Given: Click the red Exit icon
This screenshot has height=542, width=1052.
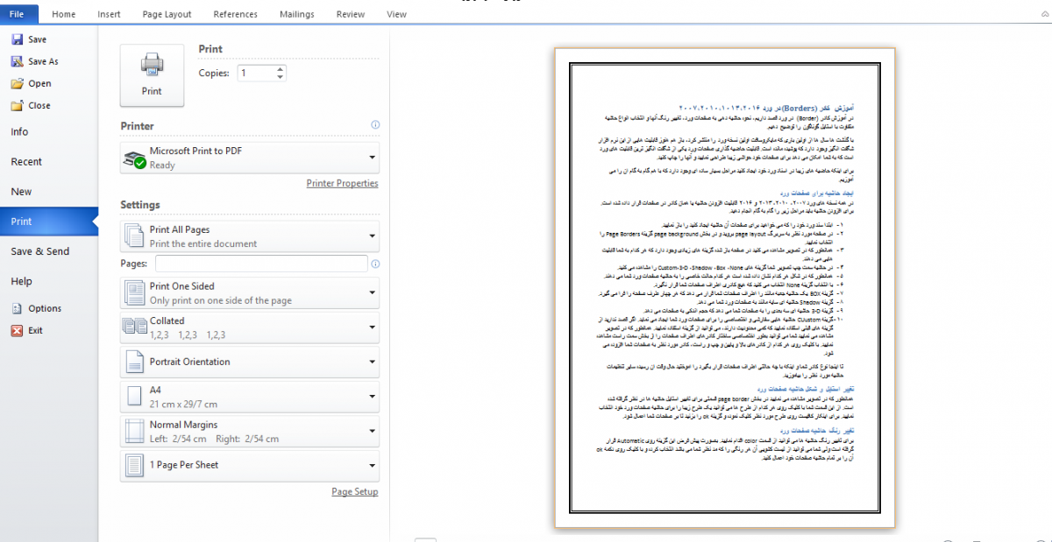Looking at the screenshot, I should tap(17, 330).
